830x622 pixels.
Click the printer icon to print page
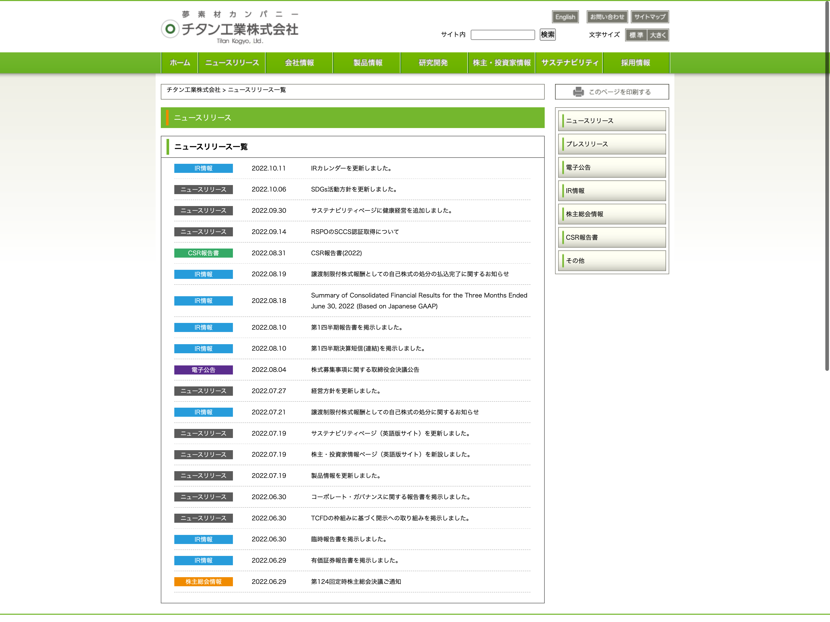[578, 92]
